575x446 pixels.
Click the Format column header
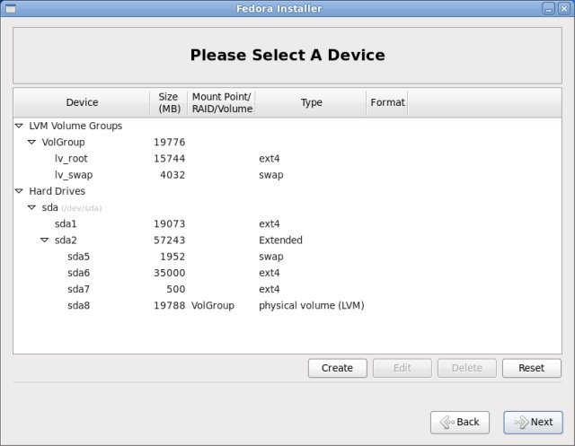tap(387, 102)
